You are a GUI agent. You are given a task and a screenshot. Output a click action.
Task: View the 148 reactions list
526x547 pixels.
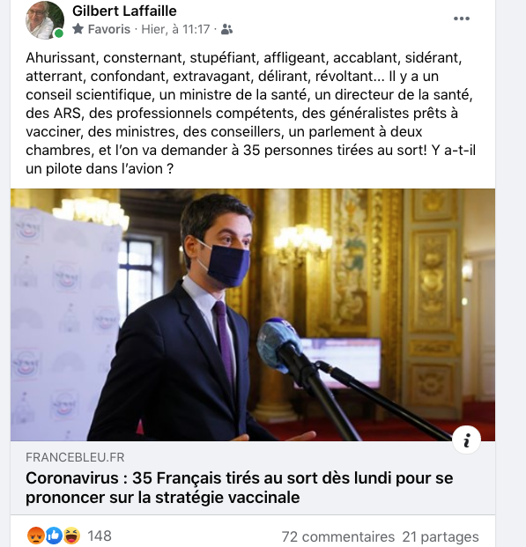point(100,536)
